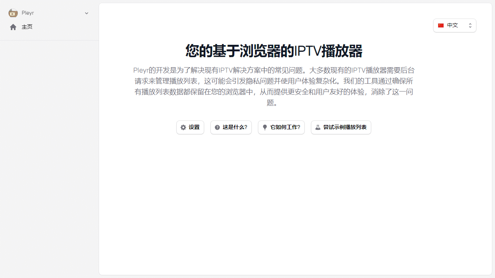Click the 它如何工作? button

click(x=281, y=127)
